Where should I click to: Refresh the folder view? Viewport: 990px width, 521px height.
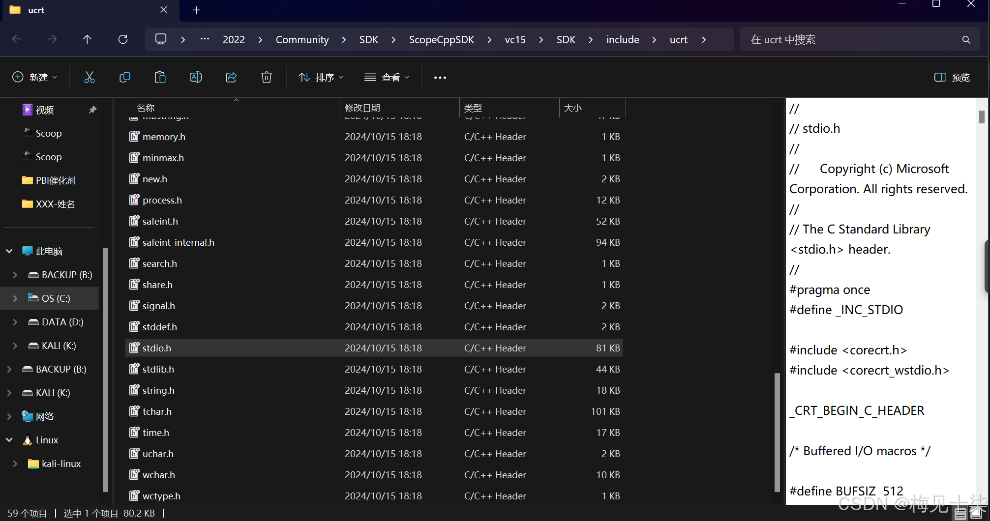point(122,39)
